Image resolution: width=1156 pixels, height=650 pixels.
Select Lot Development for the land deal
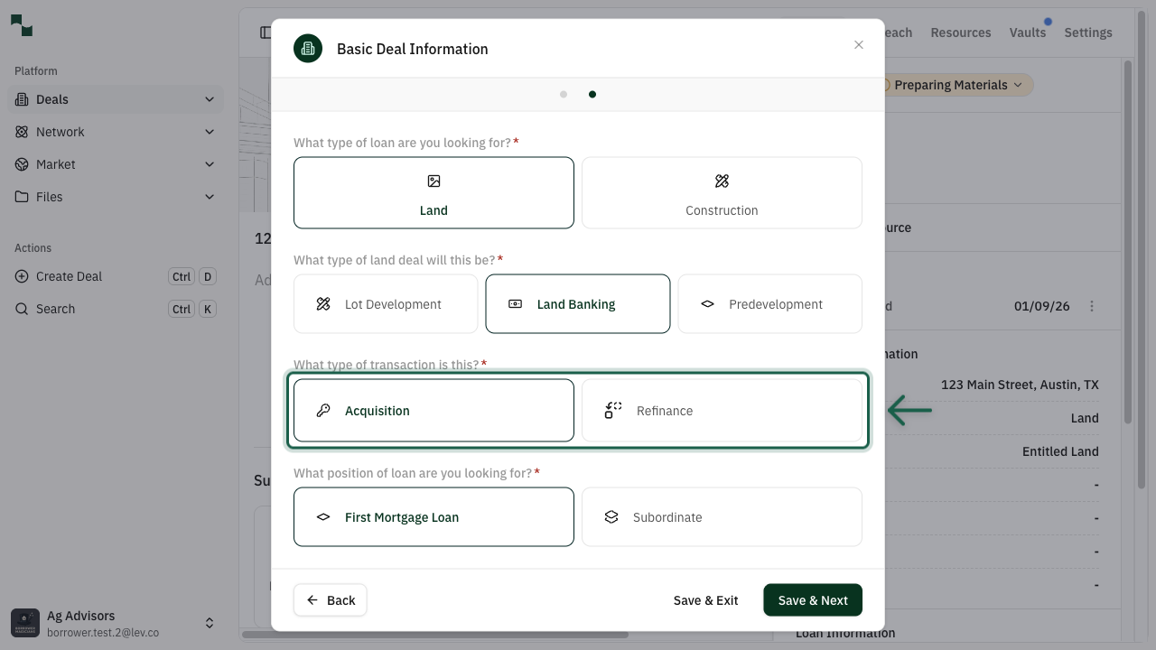point(386,303)
